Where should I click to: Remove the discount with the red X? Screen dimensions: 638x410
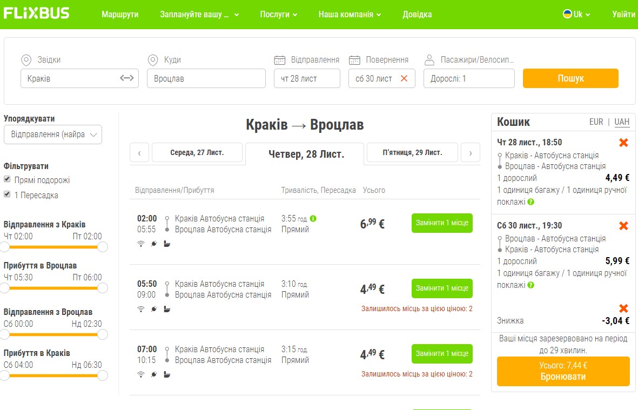point(623,308)
